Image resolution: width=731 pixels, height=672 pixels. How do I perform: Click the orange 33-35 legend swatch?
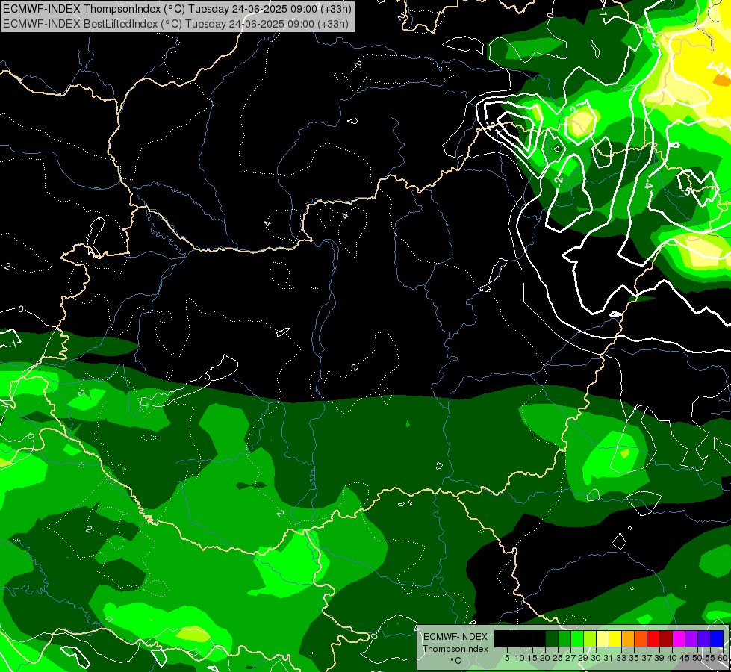pyautogui.click(x=628, y=638)
